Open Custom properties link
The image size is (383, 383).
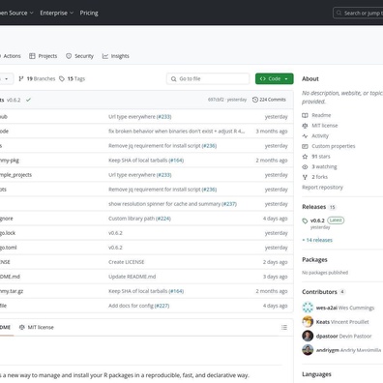334,146
